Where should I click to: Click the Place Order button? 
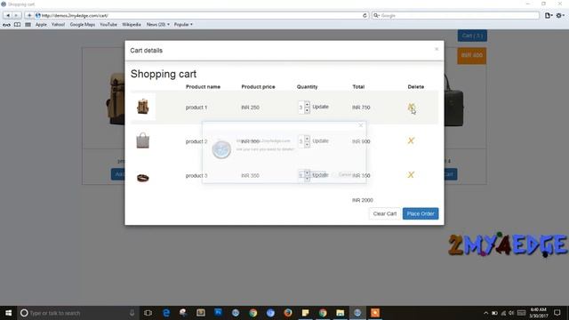(x=421, y=213)
